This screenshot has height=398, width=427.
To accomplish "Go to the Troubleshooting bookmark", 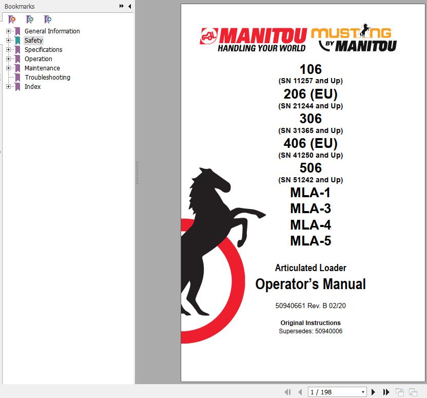I will click(48, 78).
